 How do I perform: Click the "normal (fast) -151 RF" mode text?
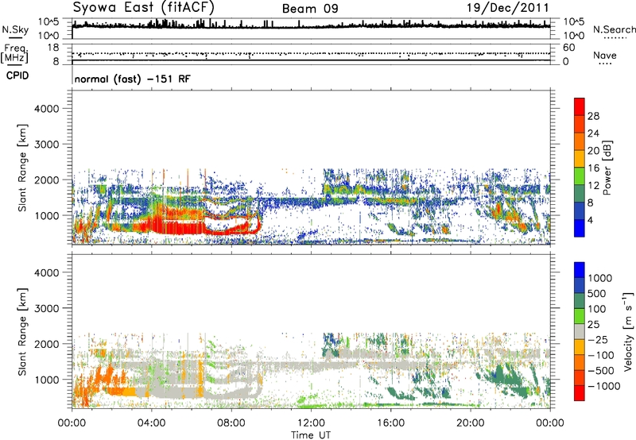click(132, 79)
